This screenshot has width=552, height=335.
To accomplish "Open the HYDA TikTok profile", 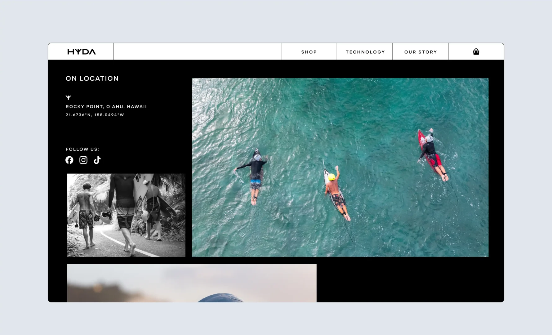I will [x=97, y=160].
